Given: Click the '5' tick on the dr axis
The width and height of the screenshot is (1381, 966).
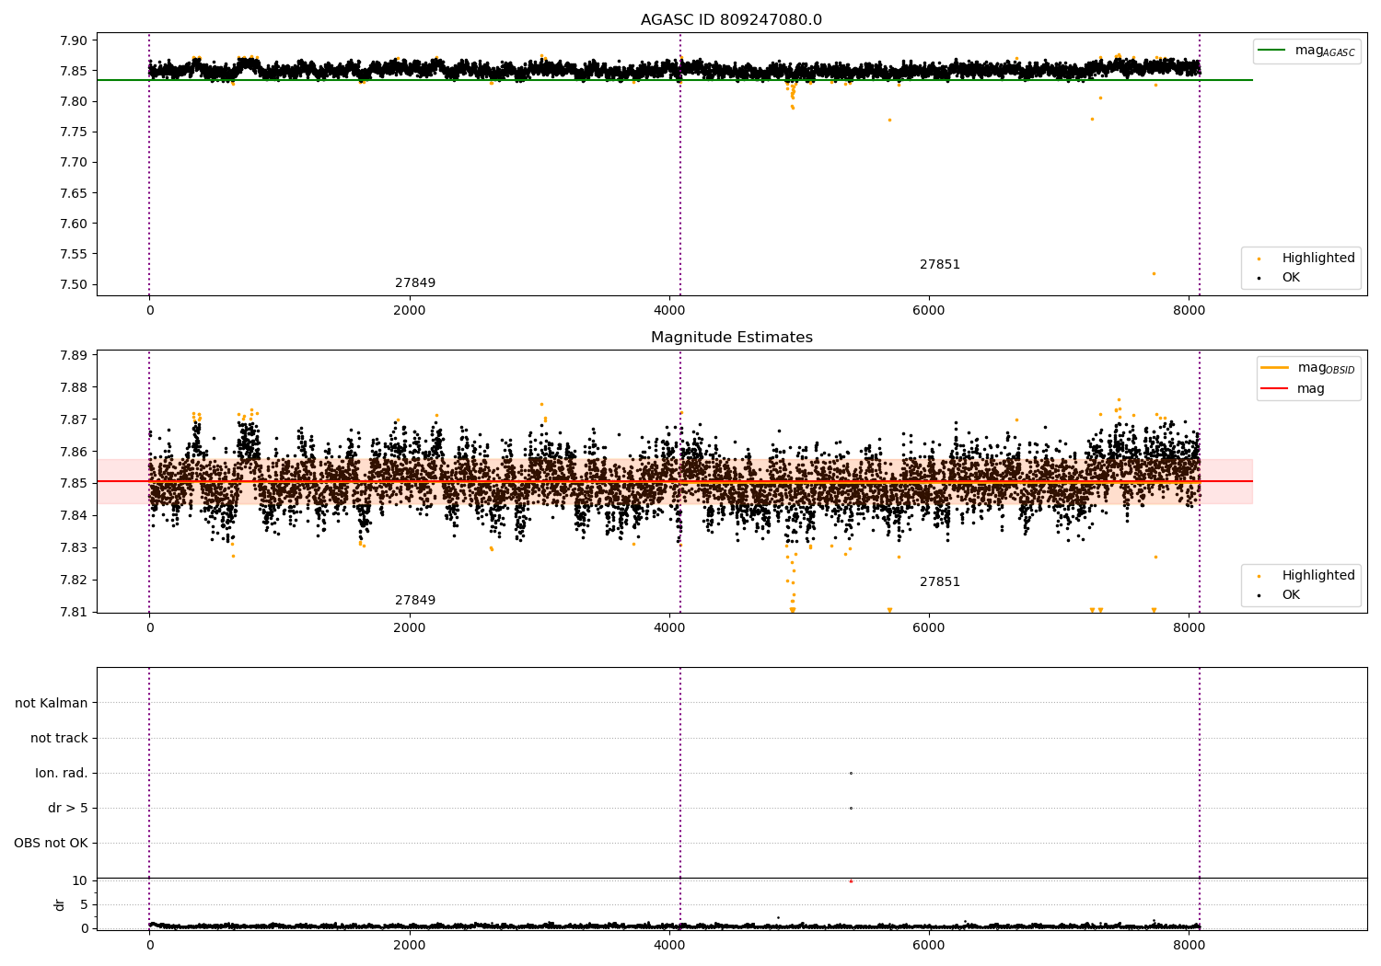Looking at the screenshot, I should (x=84, y=904).
